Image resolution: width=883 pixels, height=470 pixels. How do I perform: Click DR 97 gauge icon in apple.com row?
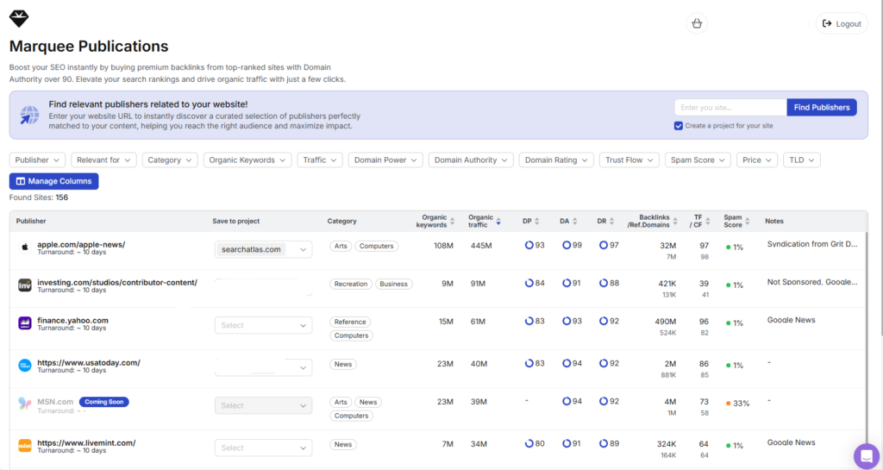tap(603, 246)
